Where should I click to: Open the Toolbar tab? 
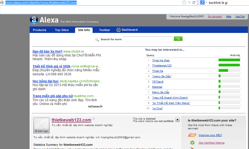tap(104, 30)
